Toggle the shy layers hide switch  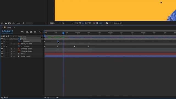coord(27,32)
